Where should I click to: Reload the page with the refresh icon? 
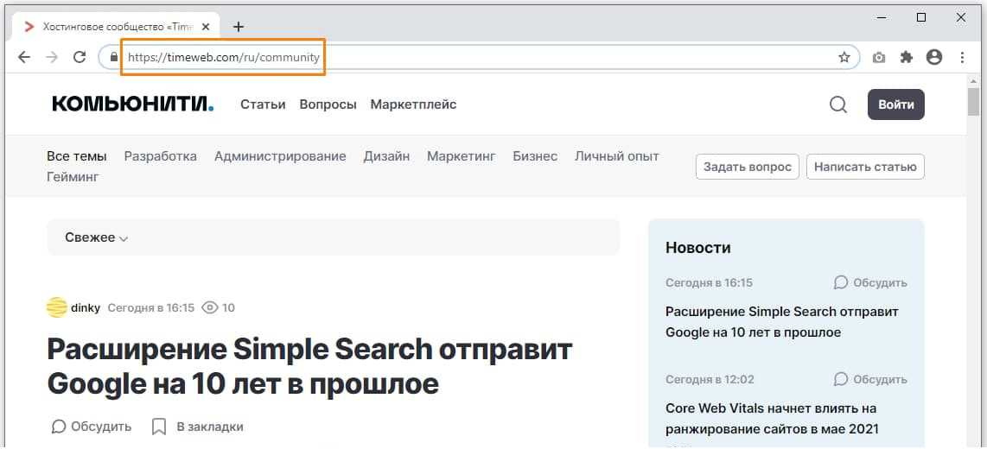pyautogui.click(x=80, y=58)
